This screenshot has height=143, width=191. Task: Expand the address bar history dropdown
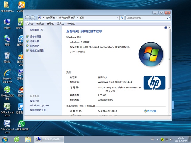click(118, 18)
